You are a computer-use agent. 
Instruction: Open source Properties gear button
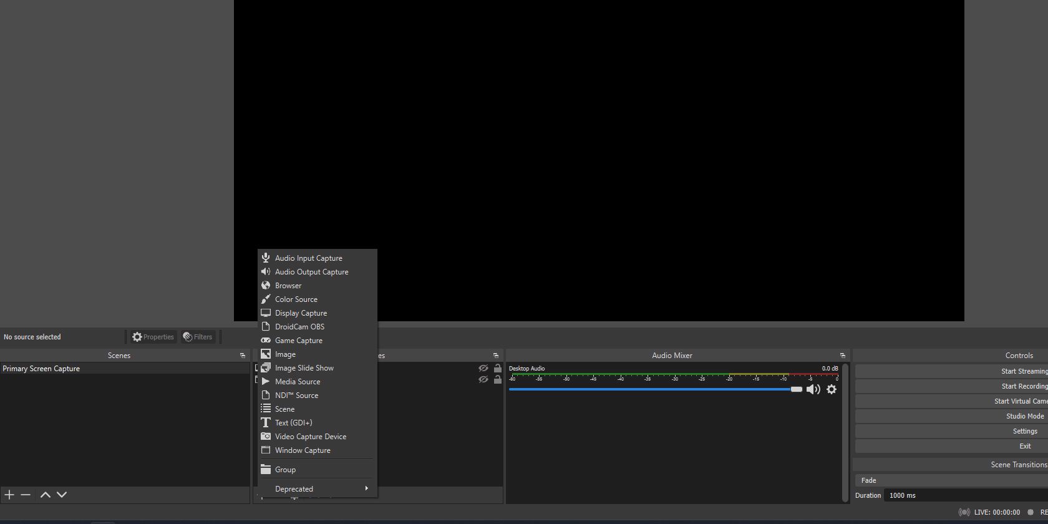(153, 337)
